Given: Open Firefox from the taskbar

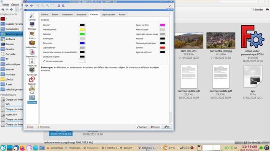Looking at the screenshot, I should 22,148.
